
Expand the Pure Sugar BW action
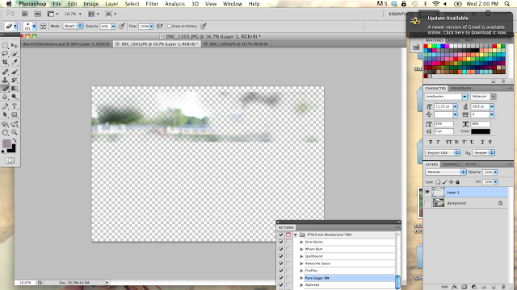tap(301, 278)
